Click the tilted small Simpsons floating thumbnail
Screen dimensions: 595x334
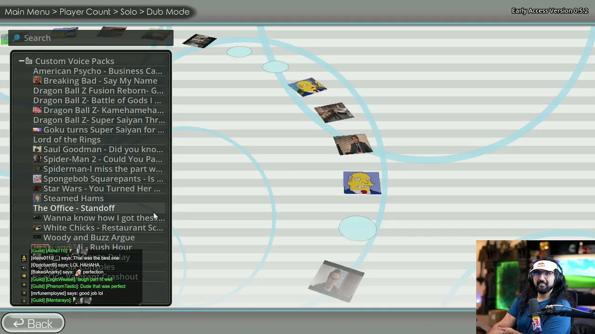[307, 87]
